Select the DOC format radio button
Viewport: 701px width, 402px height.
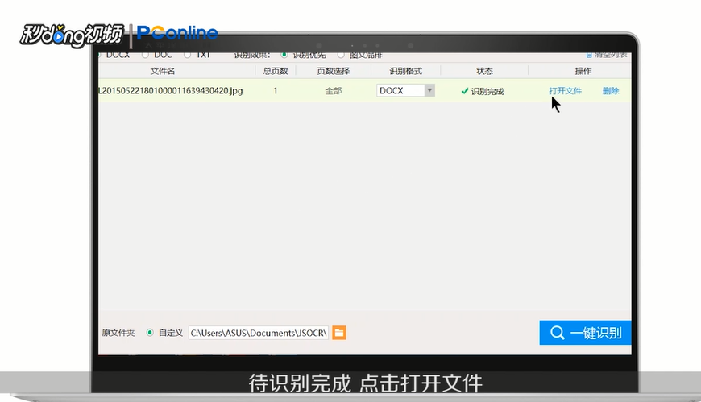(145, 56)
